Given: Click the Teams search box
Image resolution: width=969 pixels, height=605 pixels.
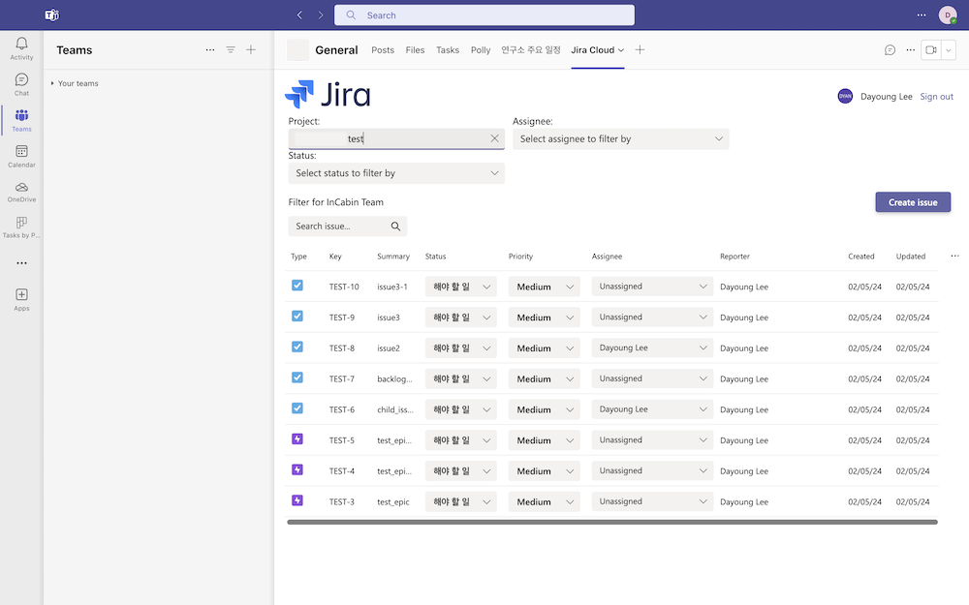Looking at the screenshot, I should click(x=484, y=15).
